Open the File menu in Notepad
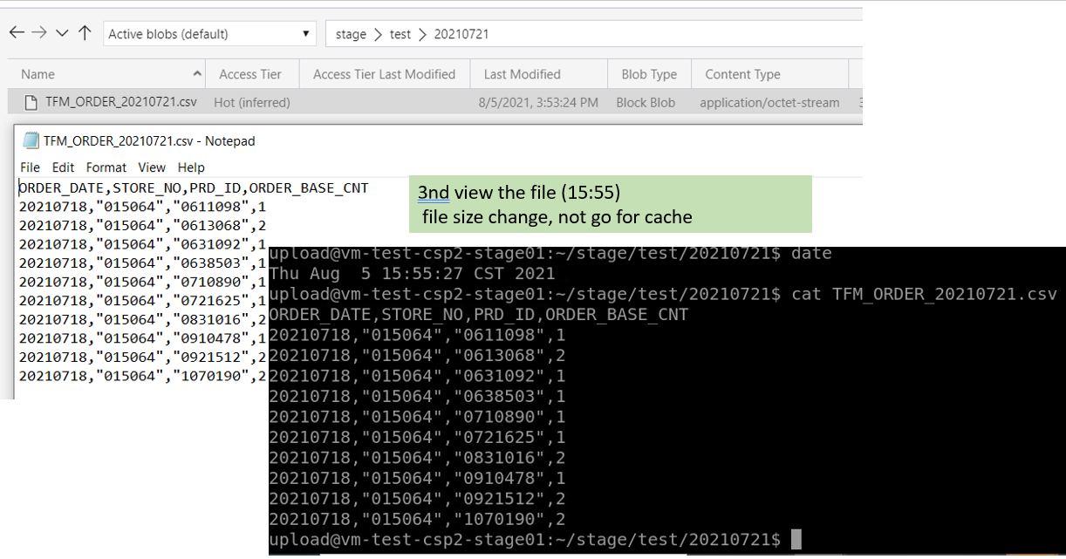 pos(30,167)
